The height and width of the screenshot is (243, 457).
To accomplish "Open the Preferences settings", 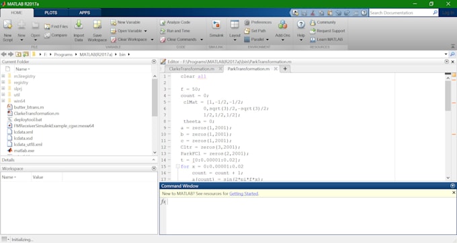I will click(x=257, y=22).
